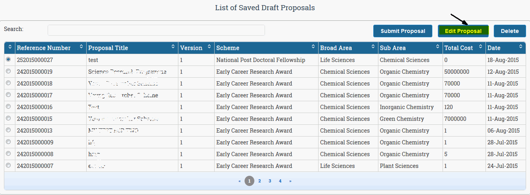Click the Submit Proposal button
This screenshot has height=195, width=530.
(403, 31)
